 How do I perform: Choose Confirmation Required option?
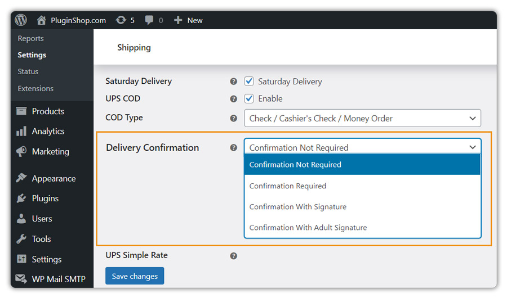click(362, 186)
